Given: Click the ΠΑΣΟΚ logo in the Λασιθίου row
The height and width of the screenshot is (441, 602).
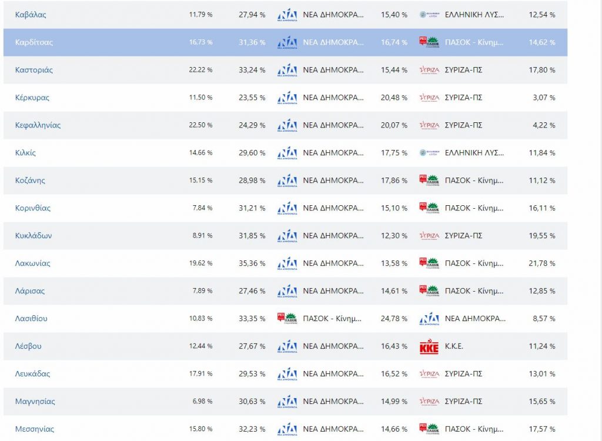Looking at the screenshot, I should click(x=287, y=319).
